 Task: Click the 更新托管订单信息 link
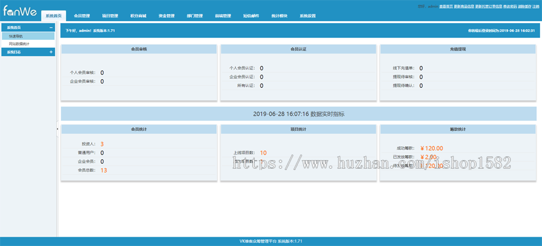(488, 7)
